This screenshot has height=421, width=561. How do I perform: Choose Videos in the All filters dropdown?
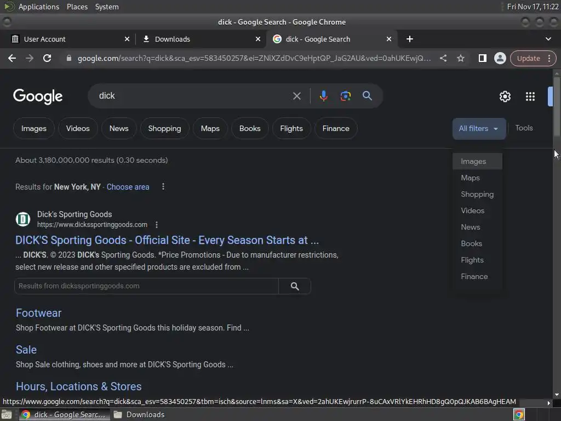pyautogui.click(x=477, y=211)
